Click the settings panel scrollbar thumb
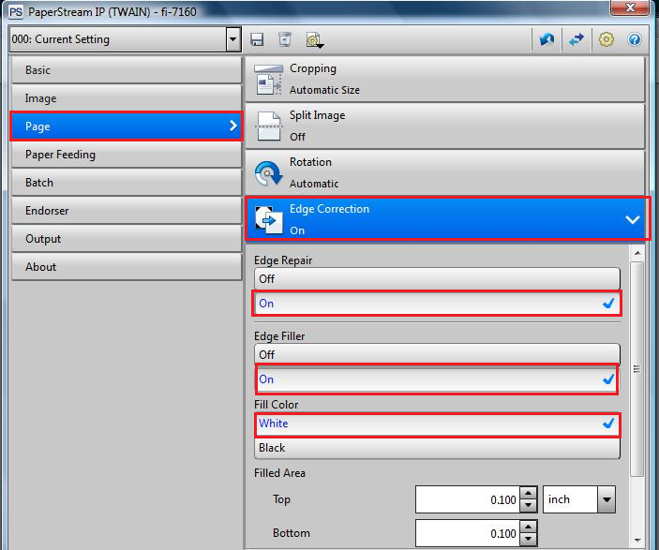Screen dimensions: 659x550 pos(637,369)
